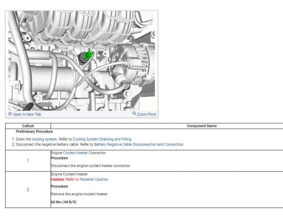Follow the 'Coolant Heater' link in row 1
Screen dimensions: 283x217
(75, 153)
